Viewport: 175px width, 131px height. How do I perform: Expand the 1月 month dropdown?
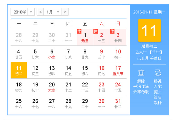[x=53, y=12]
